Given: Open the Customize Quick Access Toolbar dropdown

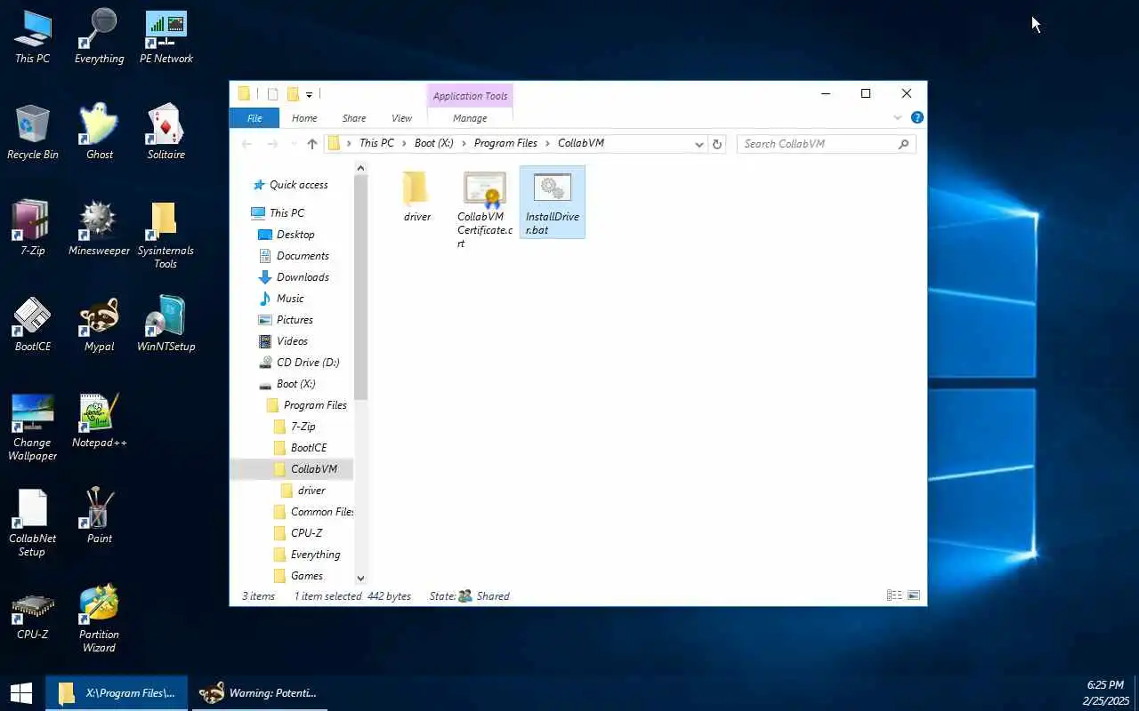Looking at the screenshot, I should point(309,94).
